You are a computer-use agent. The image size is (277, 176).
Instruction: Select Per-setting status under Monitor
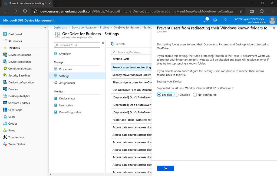(x=70, y=112)
